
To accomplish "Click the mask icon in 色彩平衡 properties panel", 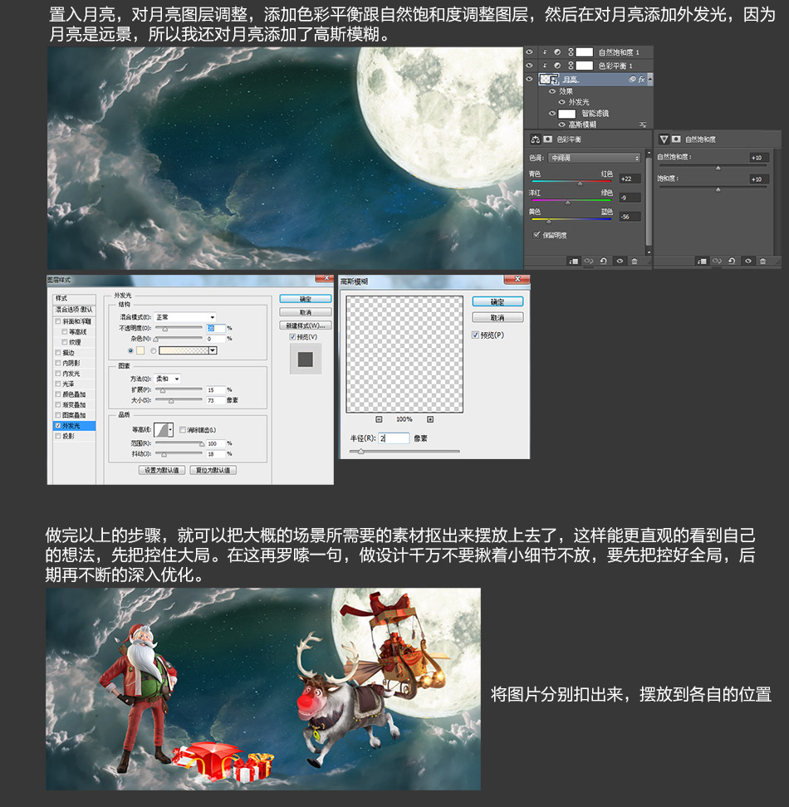I will [x=547, y=139].
